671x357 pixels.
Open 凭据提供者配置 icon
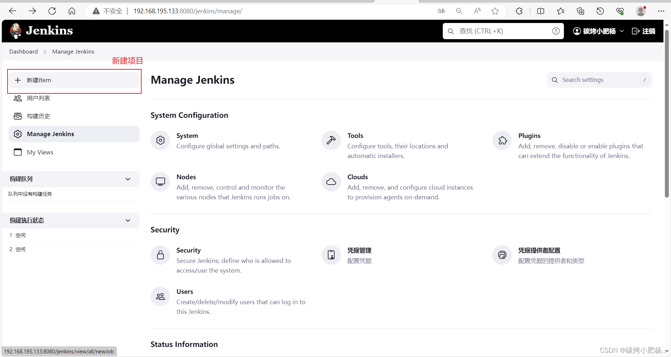(502, 255)
